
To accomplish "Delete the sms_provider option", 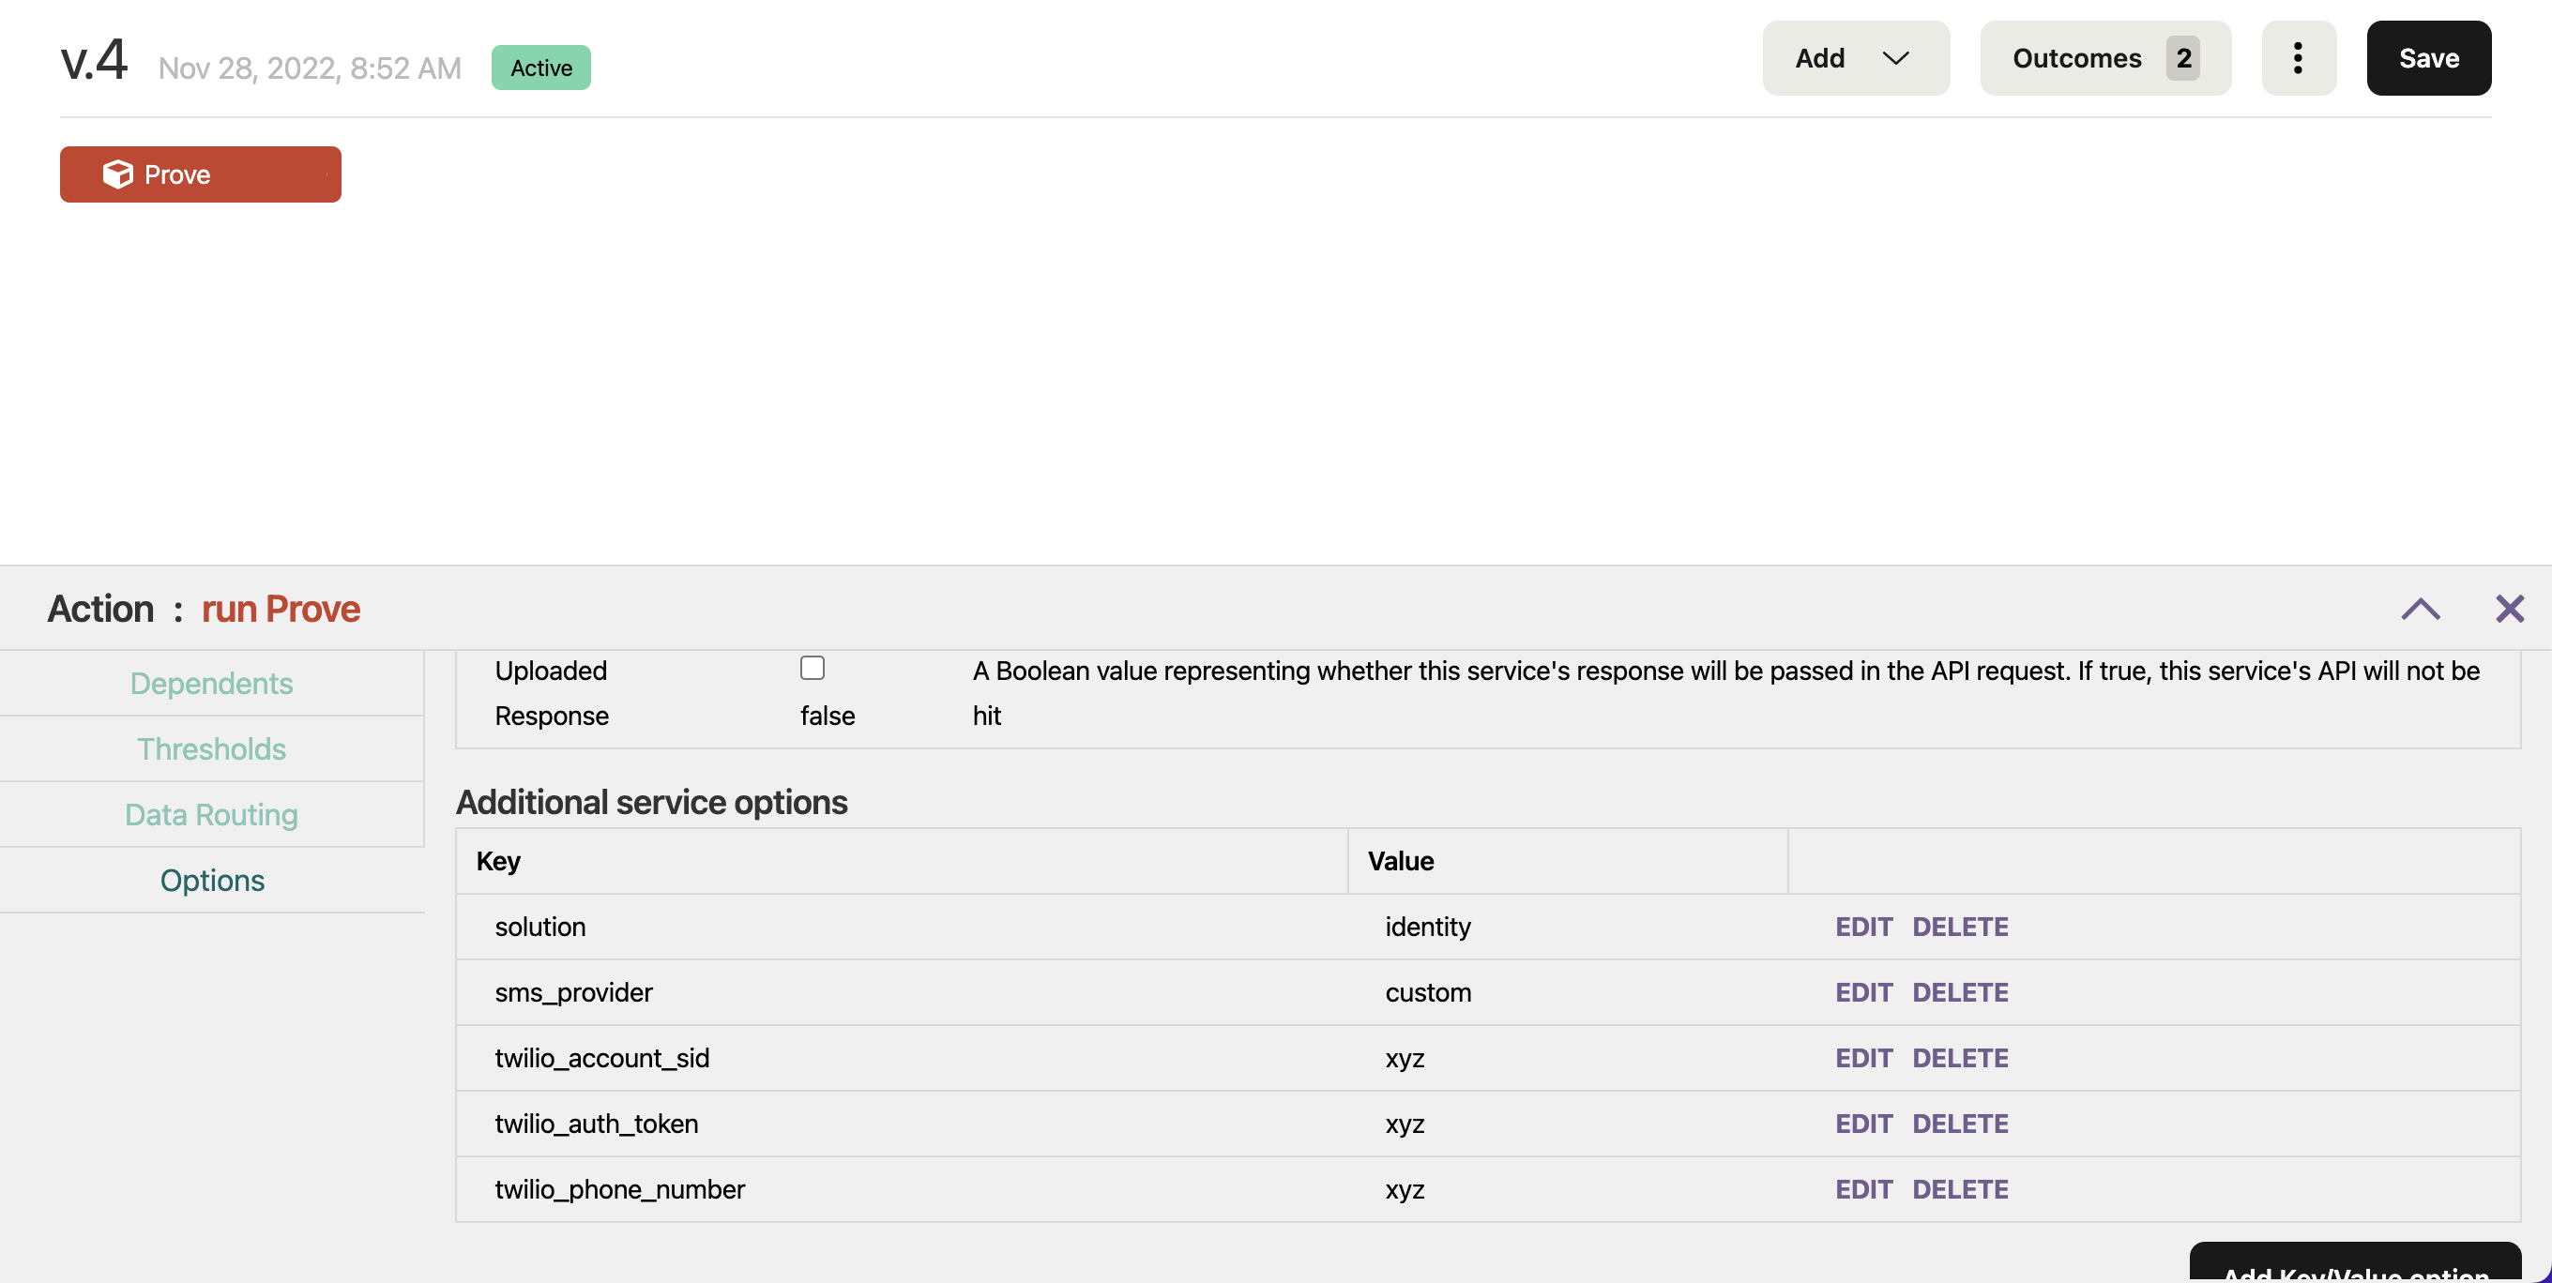I will click(x=1960, y=992).
